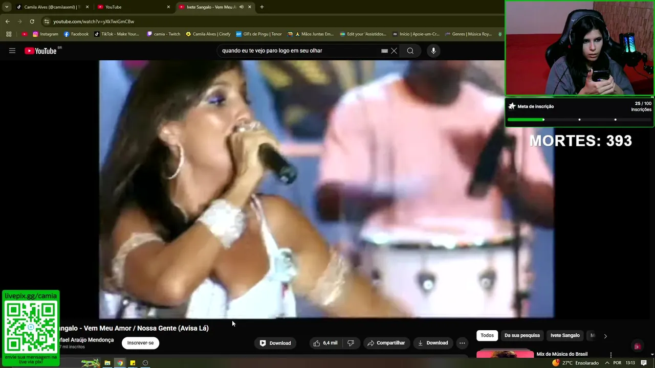Open the 27°C Ensolarado weather widget

pyautogui.click(x=575, y=363)
